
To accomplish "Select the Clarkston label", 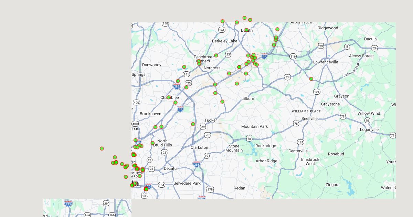I will 200,147.
